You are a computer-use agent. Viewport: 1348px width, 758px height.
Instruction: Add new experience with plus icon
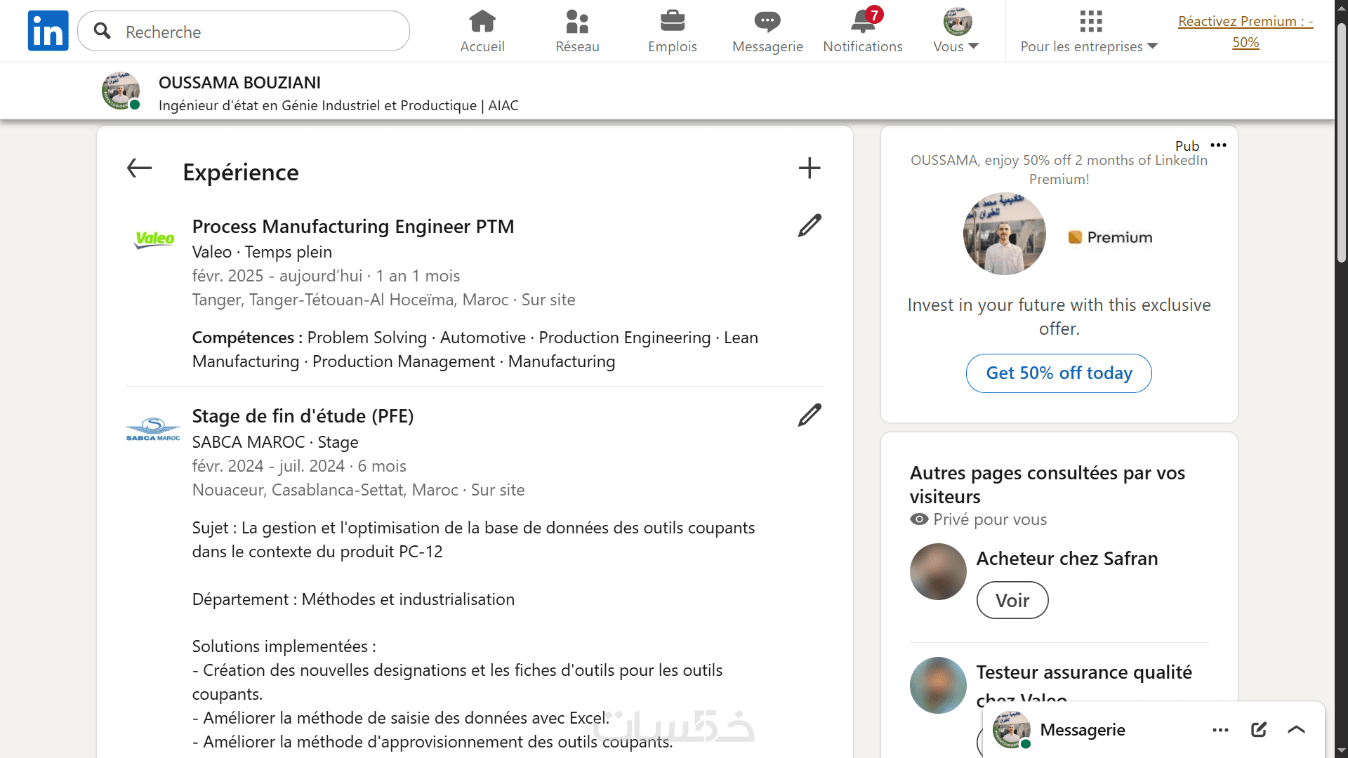coord(809,168)
